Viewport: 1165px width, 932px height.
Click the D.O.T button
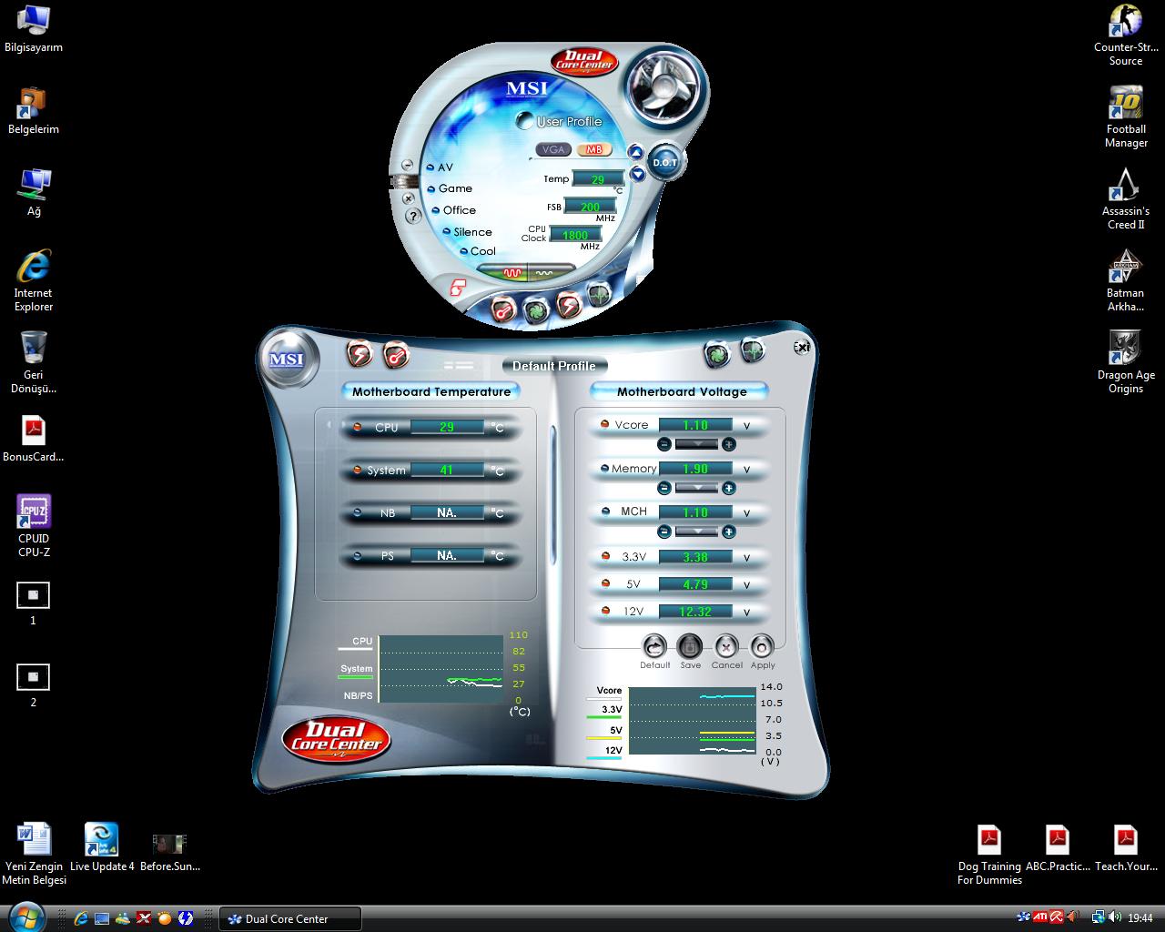665,162
